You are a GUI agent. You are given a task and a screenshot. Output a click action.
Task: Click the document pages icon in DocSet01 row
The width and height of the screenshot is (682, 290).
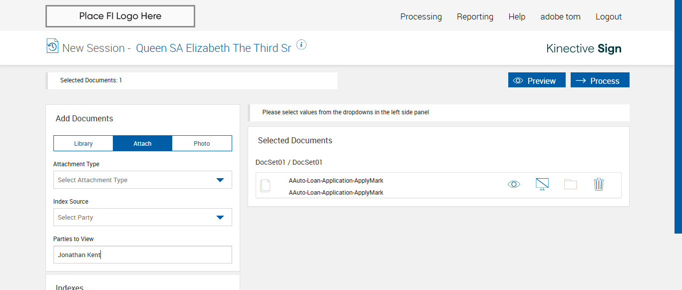(265, 186)
